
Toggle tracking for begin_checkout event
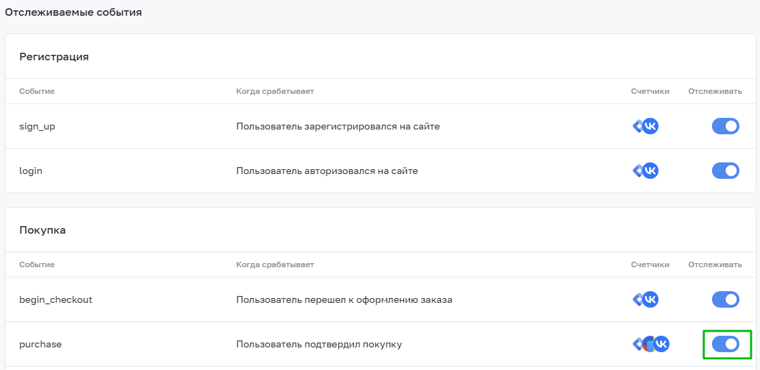click(726, 300)
